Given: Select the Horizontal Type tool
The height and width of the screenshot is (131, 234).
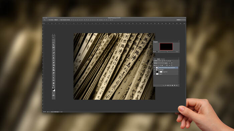Looking at the screenshot, I should coord(53,75).
